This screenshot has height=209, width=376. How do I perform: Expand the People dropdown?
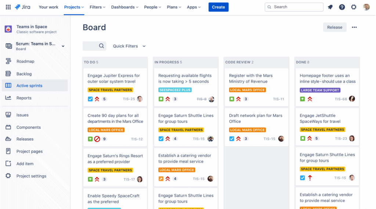pos(152,7)
